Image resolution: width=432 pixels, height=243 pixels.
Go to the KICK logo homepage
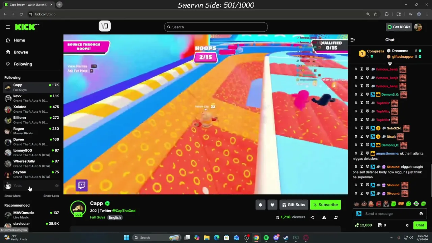(27, 27)
